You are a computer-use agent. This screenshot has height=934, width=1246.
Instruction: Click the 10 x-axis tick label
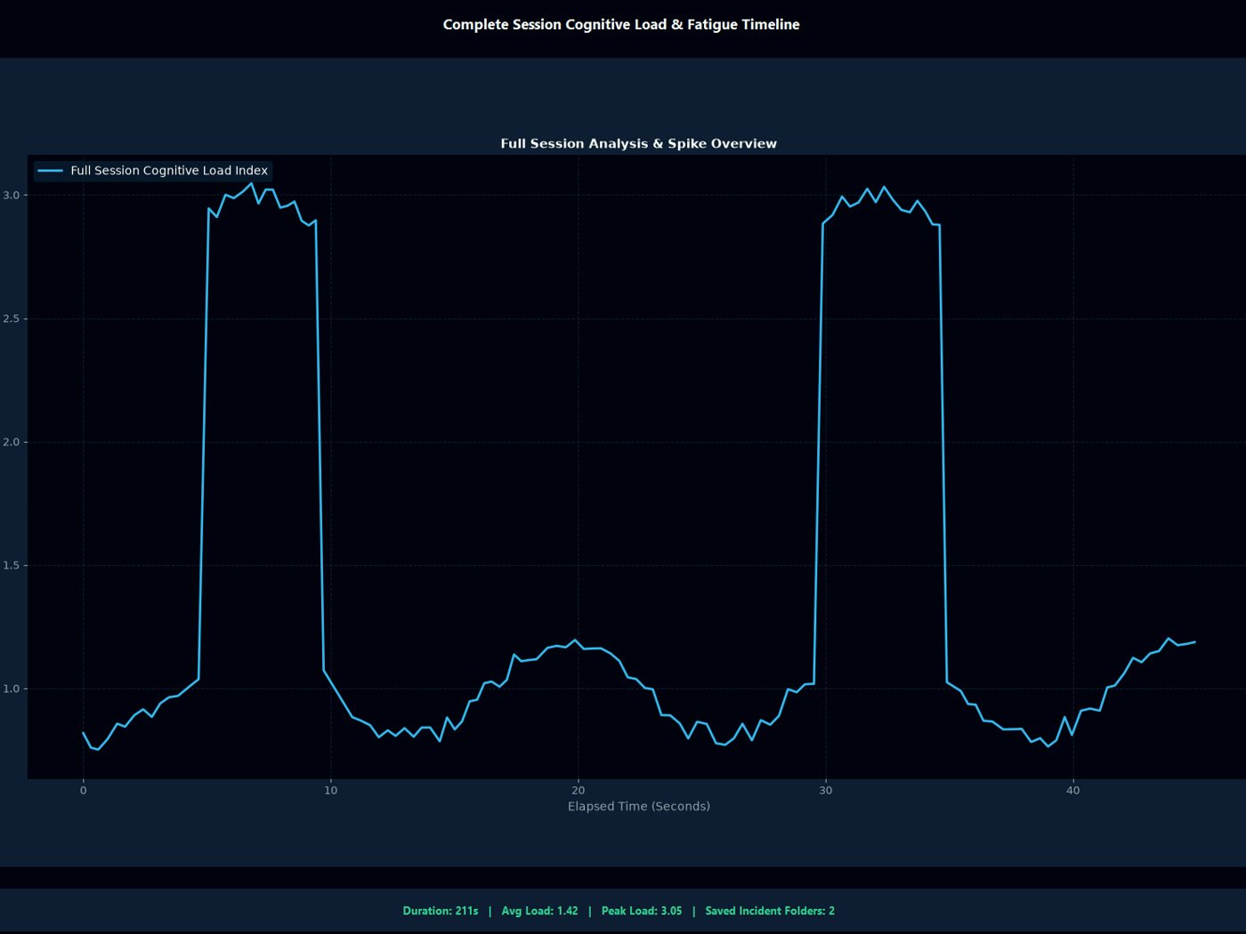tap(331, 790)
